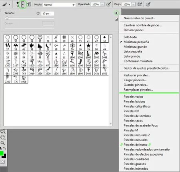This screenshot has width=180, height=172.
Task: Open the brush panel flyout menu arrow
Action: pyautogui.click(x=116, y=13)
